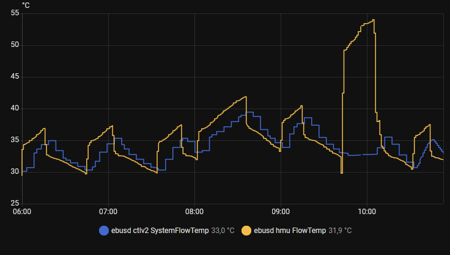This screenshot has height=255, width=450.
Task: Toggle the ebusd hmu FlowTemp series label
Action: coord(290,231)
